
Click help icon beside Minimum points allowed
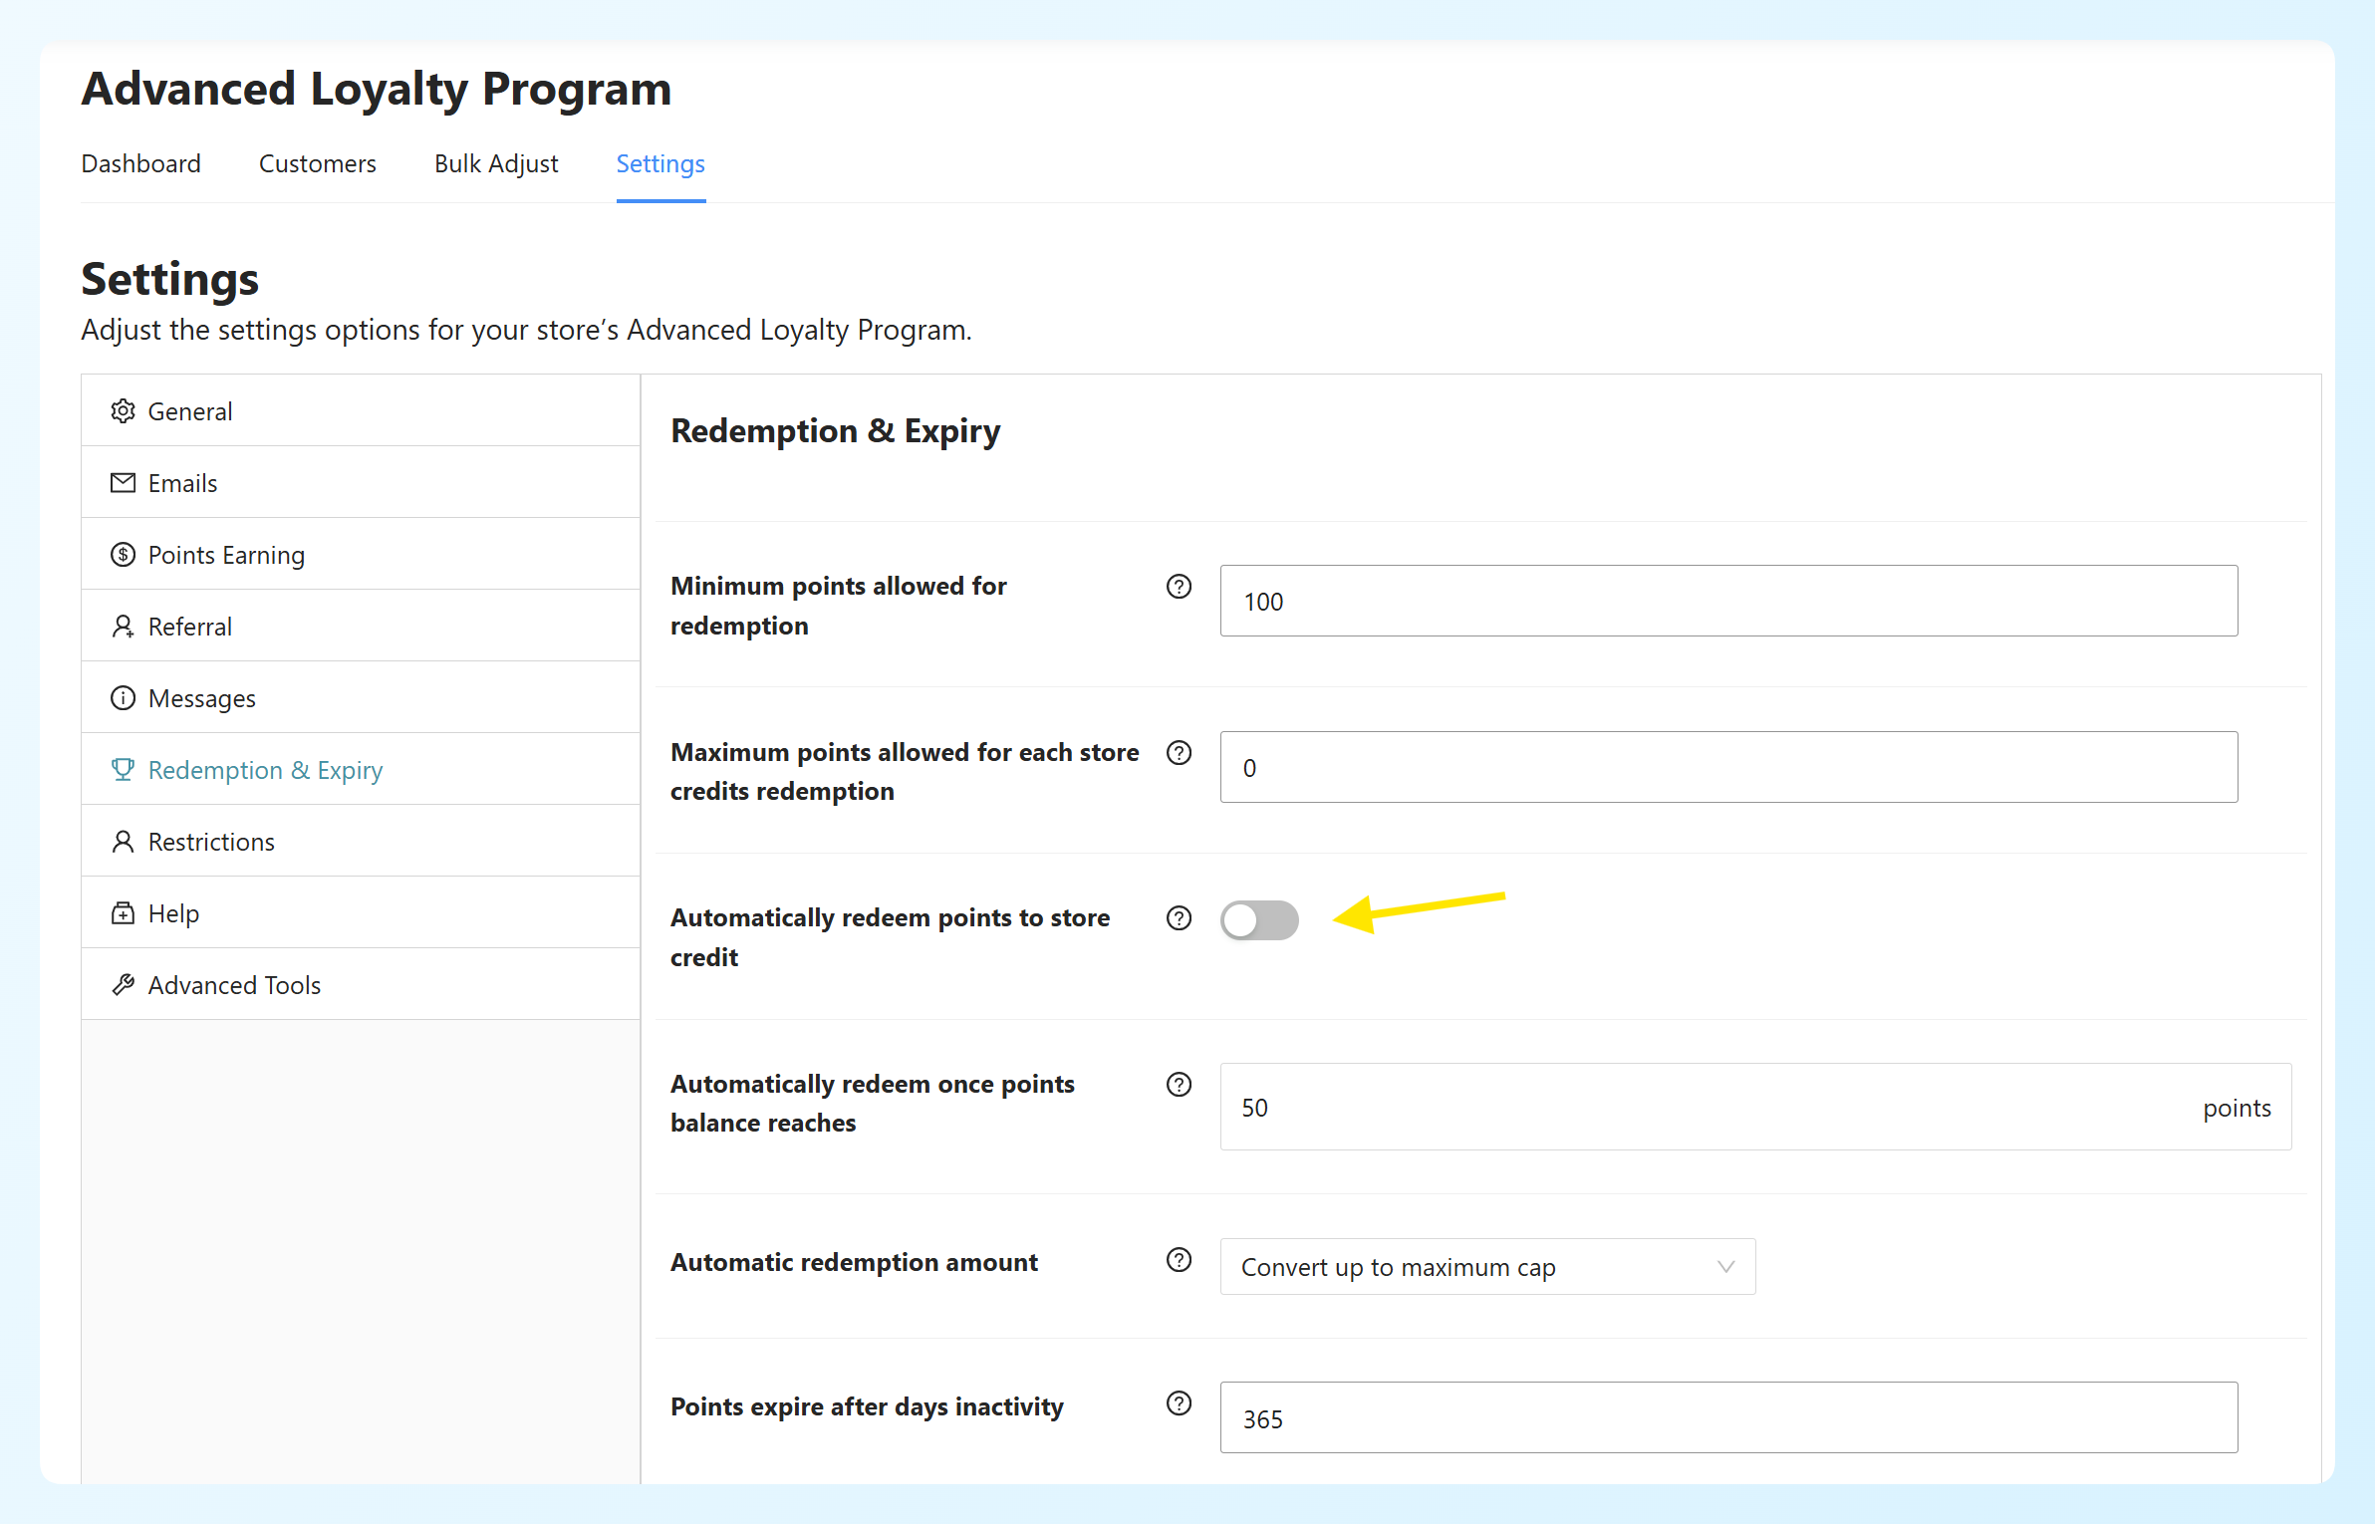(1179, 587)
